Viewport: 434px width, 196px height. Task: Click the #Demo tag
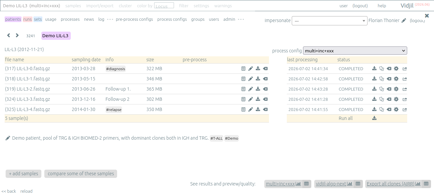pos(232,138)
